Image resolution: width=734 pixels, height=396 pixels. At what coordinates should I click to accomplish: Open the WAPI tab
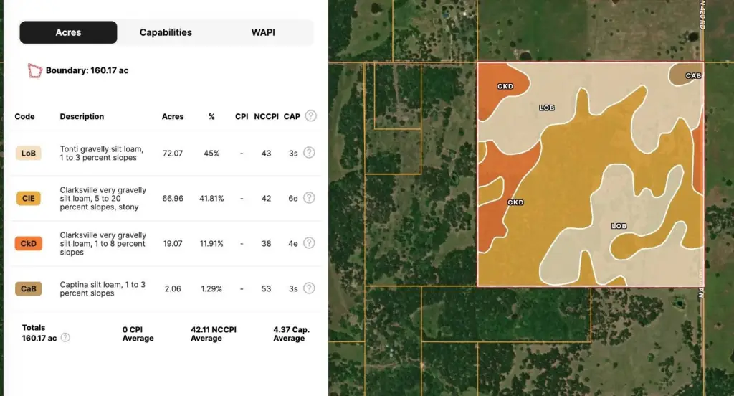click(263, 32)
